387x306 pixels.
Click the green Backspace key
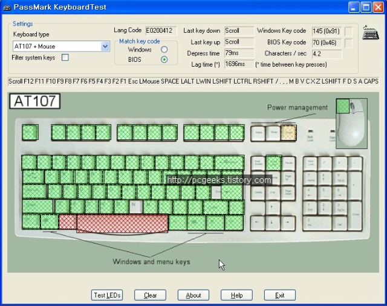coord(230,162)
